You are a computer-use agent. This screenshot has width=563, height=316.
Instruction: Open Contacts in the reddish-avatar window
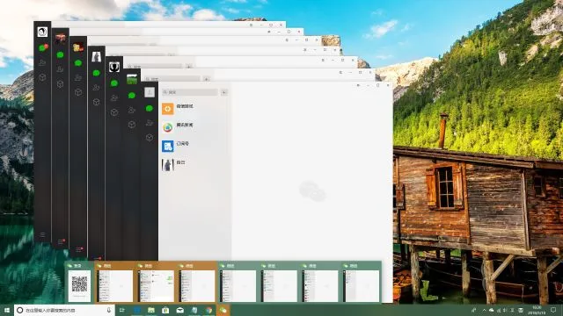[61, 69]
